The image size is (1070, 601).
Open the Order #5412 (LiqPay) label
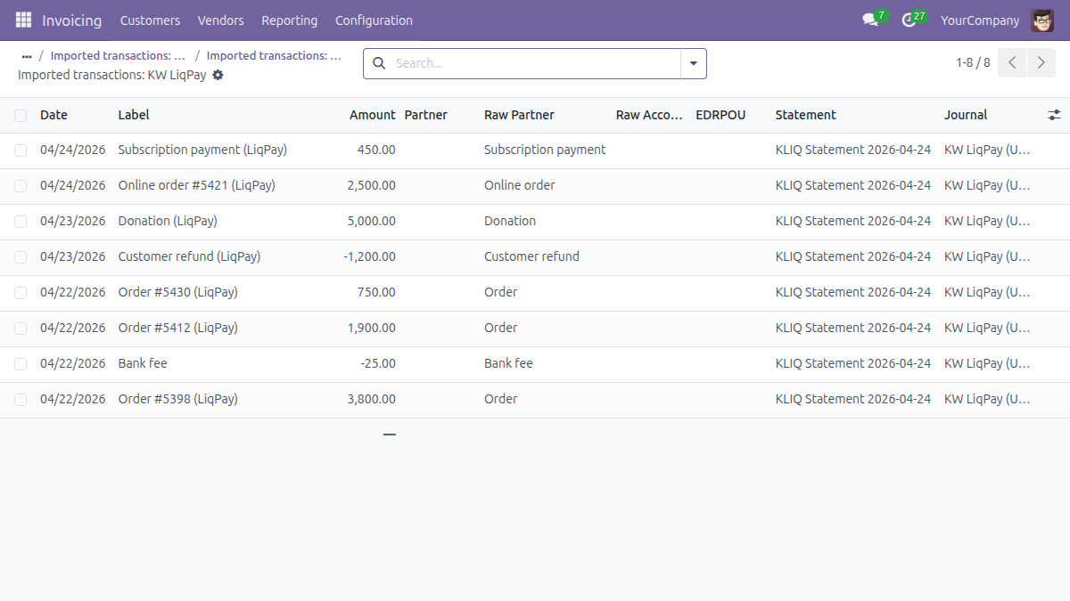[177, 329]
